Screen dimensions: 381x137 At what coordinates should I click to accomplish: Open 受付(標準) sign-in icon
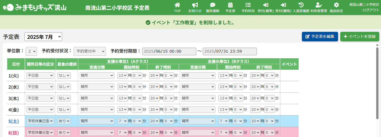[265, 5]
